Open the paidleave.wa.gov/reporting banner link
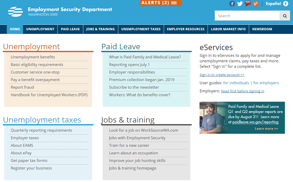This screenshot has width=293, height=182. (255, 122)
